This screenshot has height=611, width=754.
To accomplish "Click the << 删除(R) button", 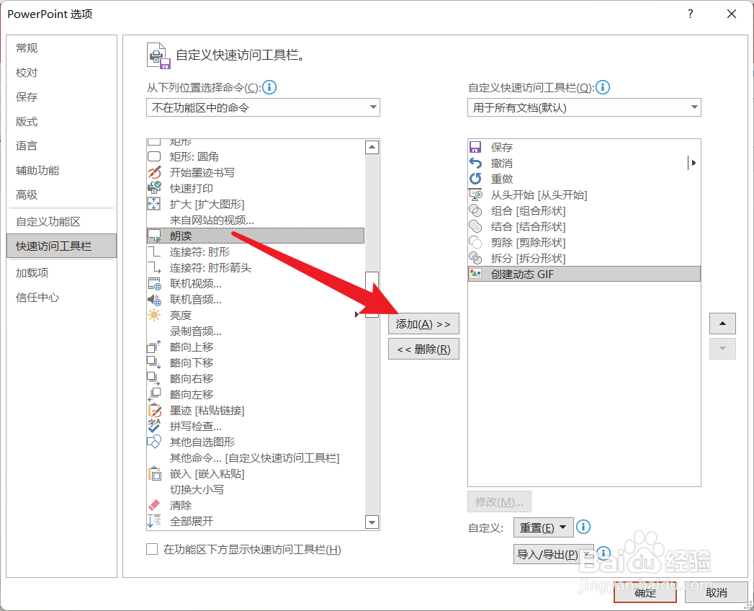I will (x=423, y=349).
